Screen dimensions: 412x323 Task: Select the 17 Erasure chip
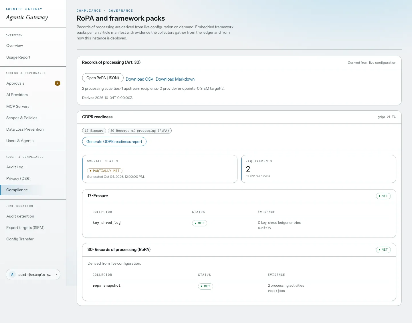[94, 131]
